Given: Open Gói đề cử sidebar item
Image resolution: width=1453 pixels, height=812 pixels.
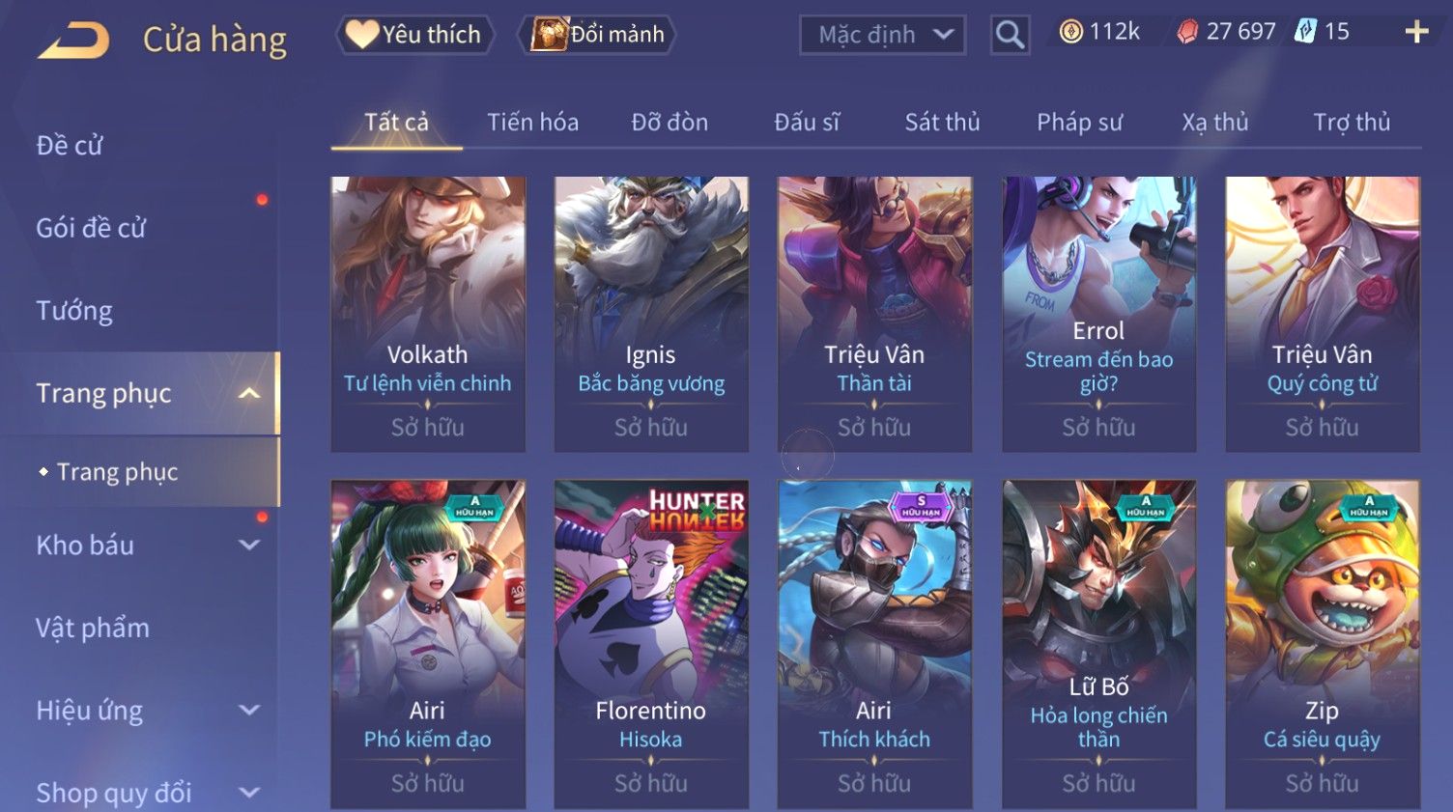Looking at the screenshot, I should pyautogui.click(x=91, y=228).
